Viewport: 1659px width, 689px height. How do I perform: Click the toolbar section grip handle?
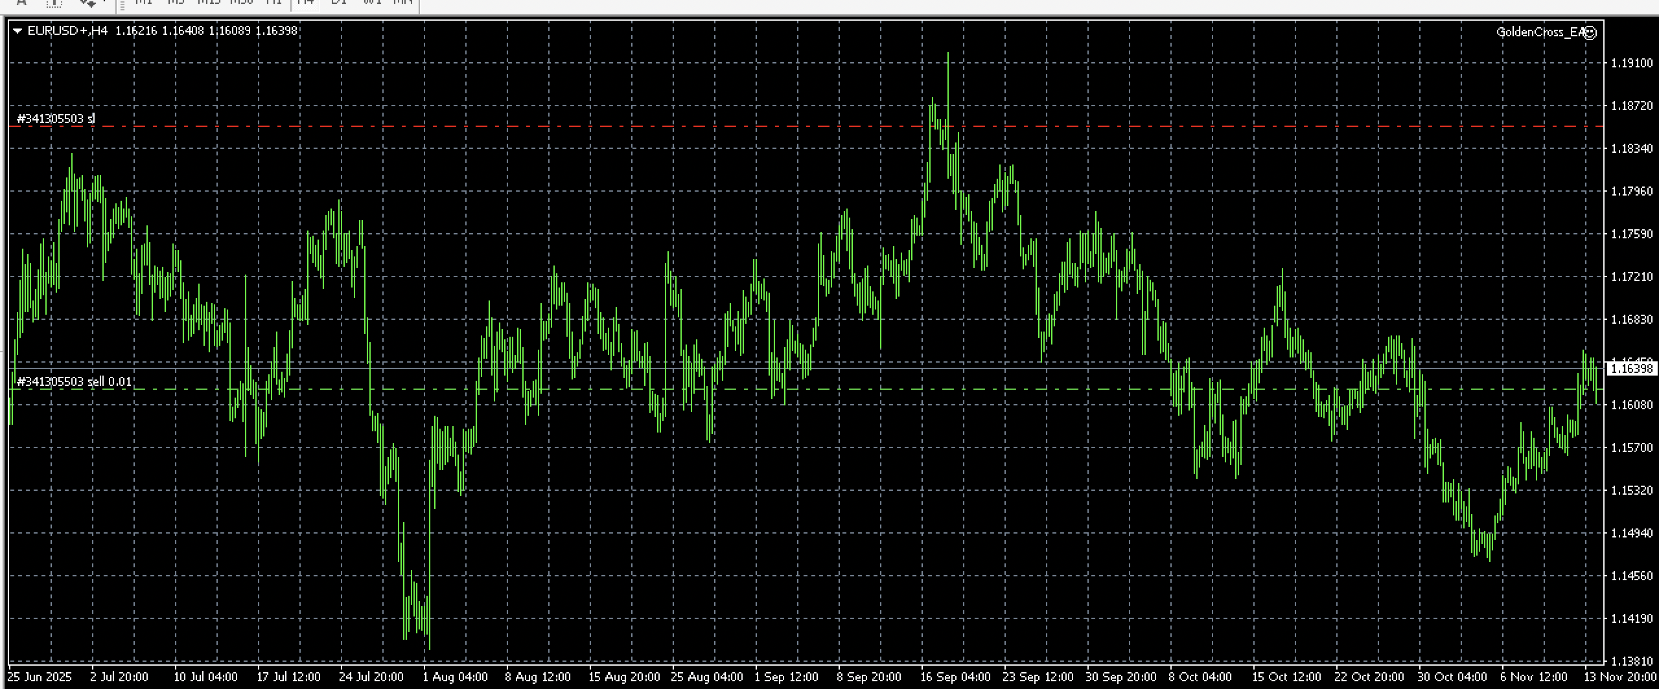[x=122, y=3]
